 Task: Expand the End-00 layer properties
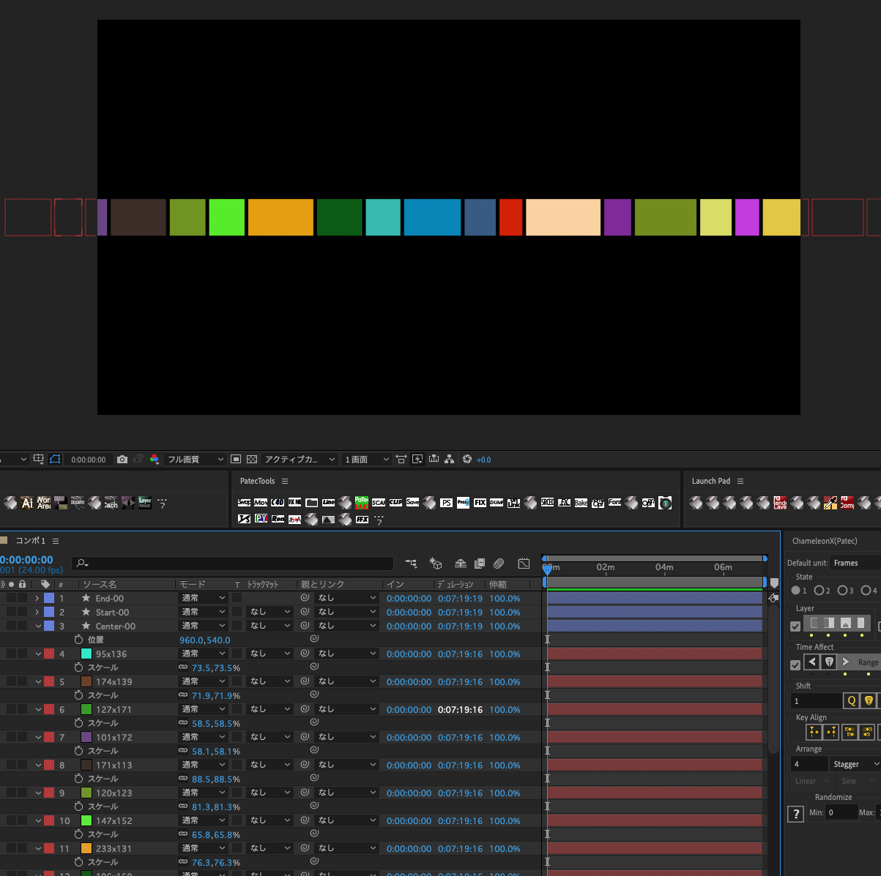[37, 599]
